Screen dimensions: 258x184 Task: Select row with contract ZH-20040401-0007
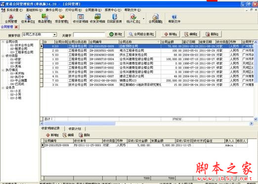147,76
